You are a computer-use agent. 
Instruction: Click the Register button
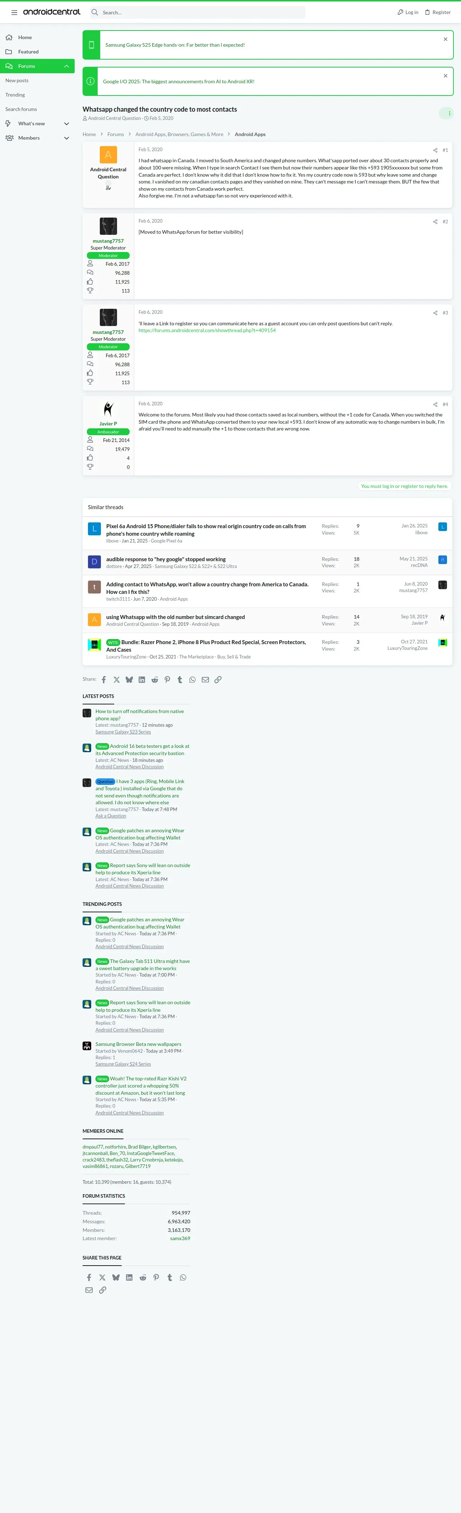pyautogui.click(x=438, y=12)
